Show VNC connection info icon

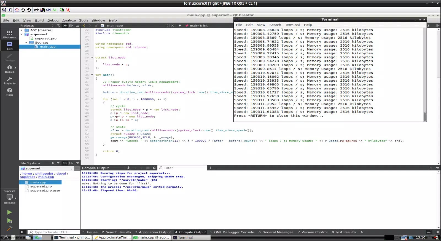pyautogui.click(x=10, y=10)
